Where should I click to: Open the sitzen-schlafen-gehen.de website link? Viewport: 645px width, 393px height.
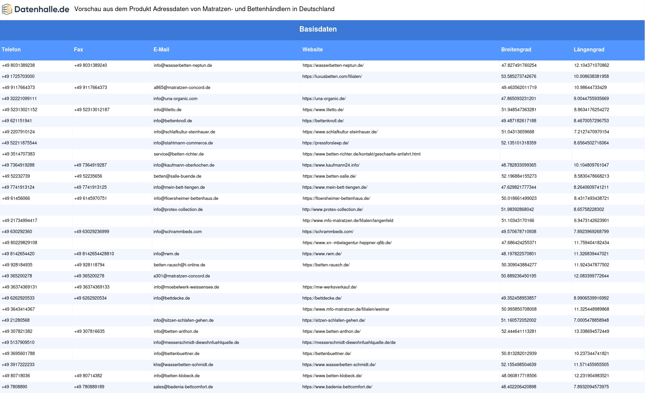tap(334, 320)
